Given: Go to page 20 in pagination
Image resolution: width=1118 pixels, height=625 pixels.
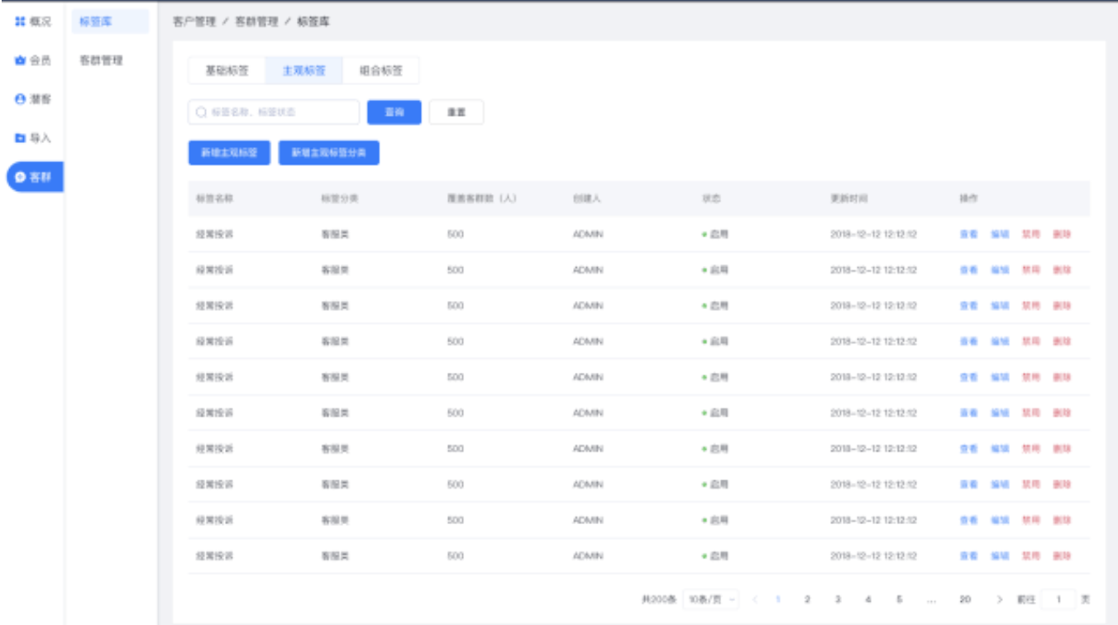Looking at the screenshot, I should click(965, 599).
